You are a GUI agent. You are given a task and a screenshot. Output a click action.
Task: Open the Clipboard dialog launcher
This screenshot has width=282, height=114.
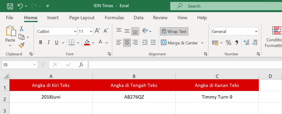tap(31, 54)
